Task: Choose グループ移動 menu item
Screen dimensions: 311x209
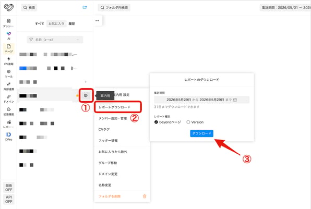Action: coord(107,163)
